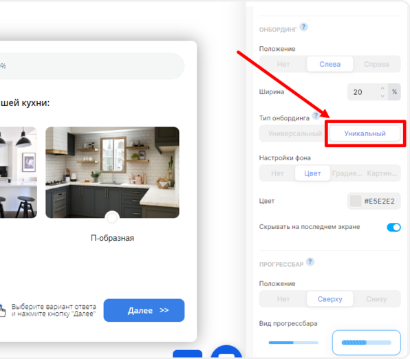Choose Картинка background setting

tap(382, 173)
